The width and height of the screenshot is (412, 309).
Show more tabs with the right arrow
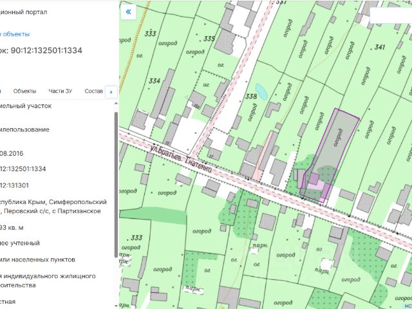point(111,92)
